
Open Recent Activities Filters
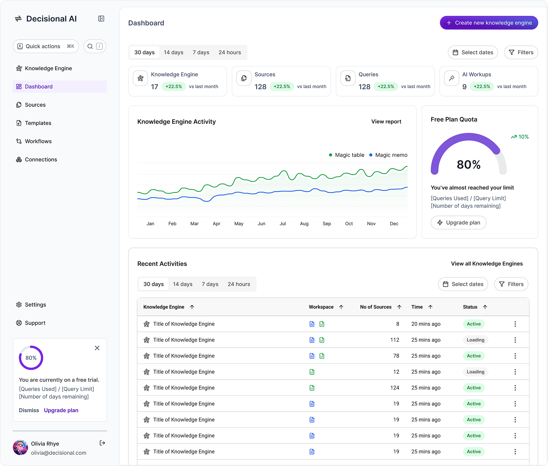[x=511, y=284]
